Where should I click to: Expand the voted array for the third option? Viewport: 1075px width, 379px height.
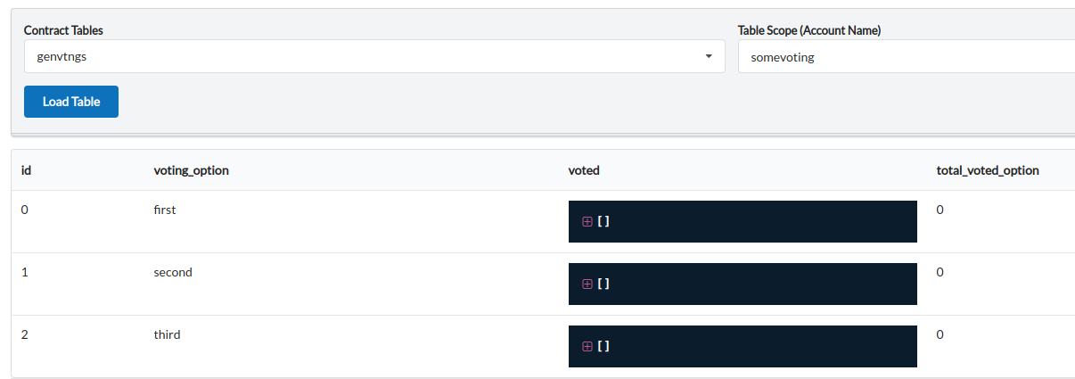(587, 346)
